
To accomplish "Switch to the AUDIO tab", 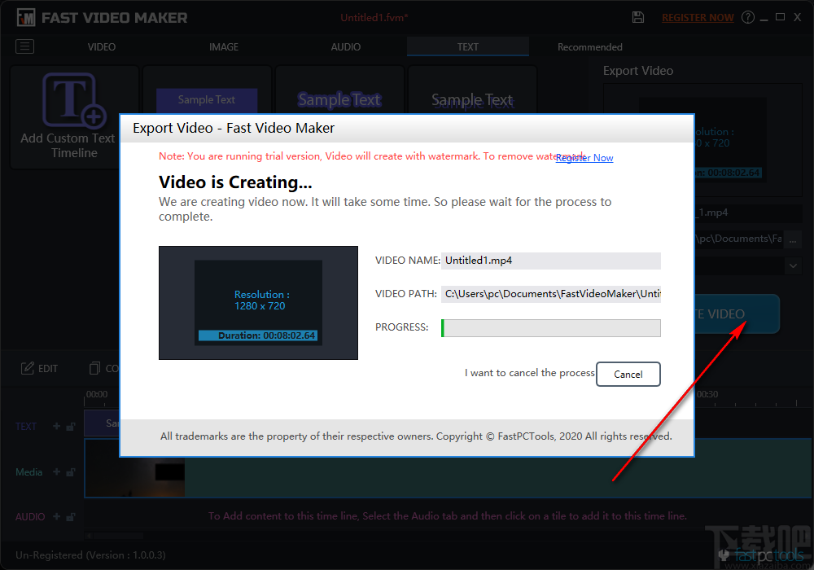I will click(345, 46).
